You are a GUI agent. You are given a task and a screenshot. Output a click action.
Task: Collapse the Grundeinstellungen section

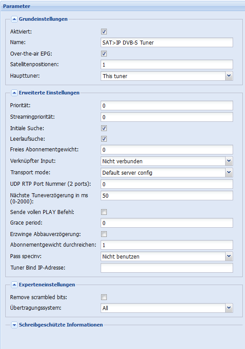coord(14,19)
